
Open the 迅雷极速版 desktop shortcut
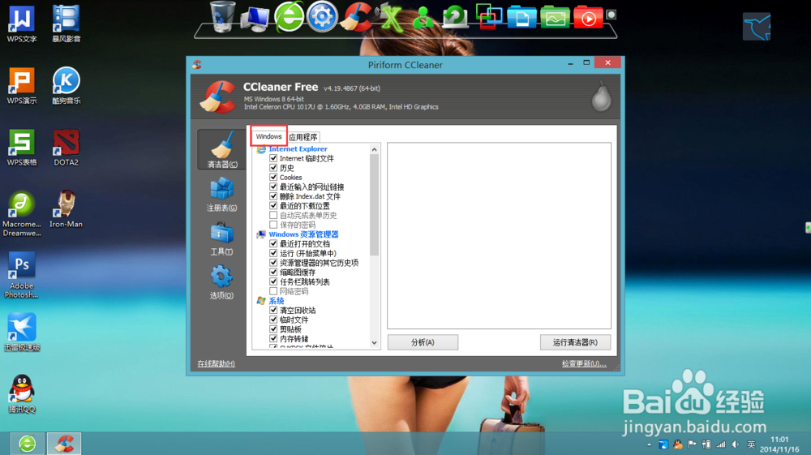22,332
